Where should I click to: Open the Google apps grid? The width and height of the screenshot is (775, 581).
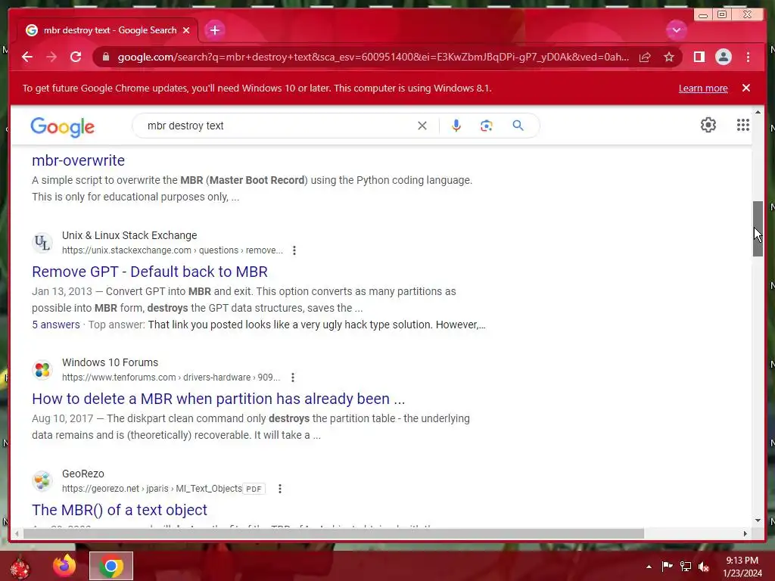[x=743, y=125]
